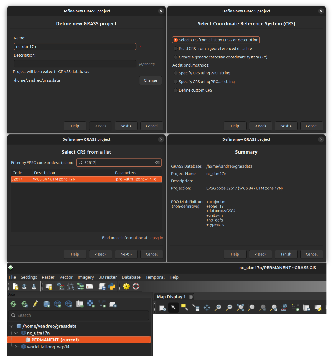Screen dimensions: 333x356
Task: Launch the Graphical Modeler
Action: pyautogui.click(x=80, y=286)
